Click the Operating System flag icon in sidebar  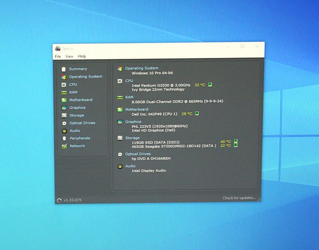[x=64, y=77]
